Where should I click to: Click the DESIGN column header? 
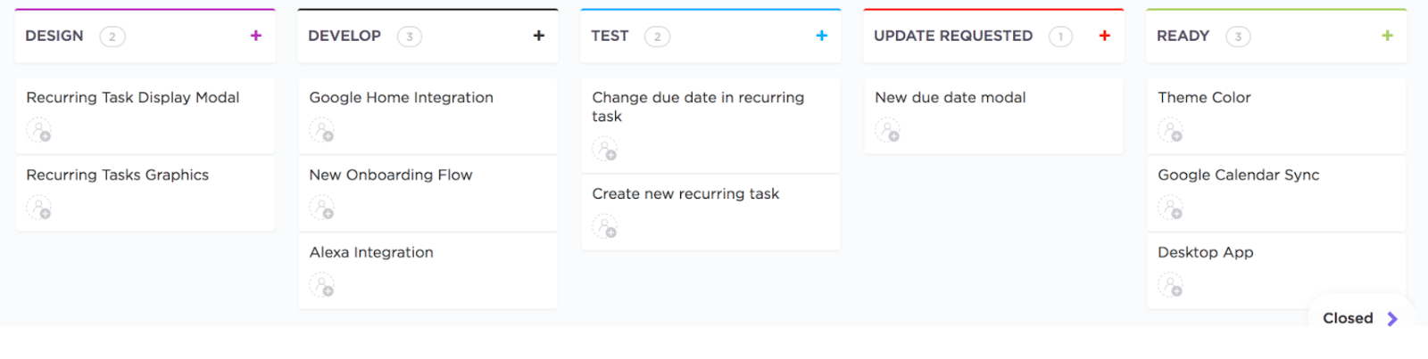pyautogui.click(x=54, y=37)
